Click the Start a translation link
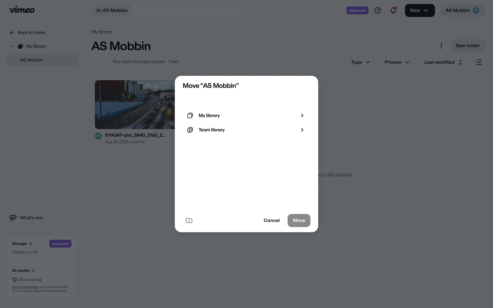Image resolution: width=493 pixels, height=308 pixels. pyautogui.click(x=25, y=287)
